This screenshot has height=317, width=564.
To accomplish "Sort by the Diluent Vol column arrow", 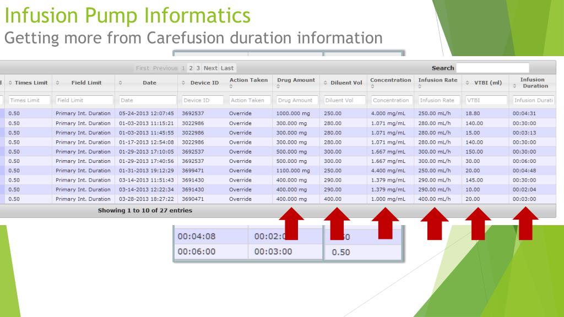I will [325, 83].
